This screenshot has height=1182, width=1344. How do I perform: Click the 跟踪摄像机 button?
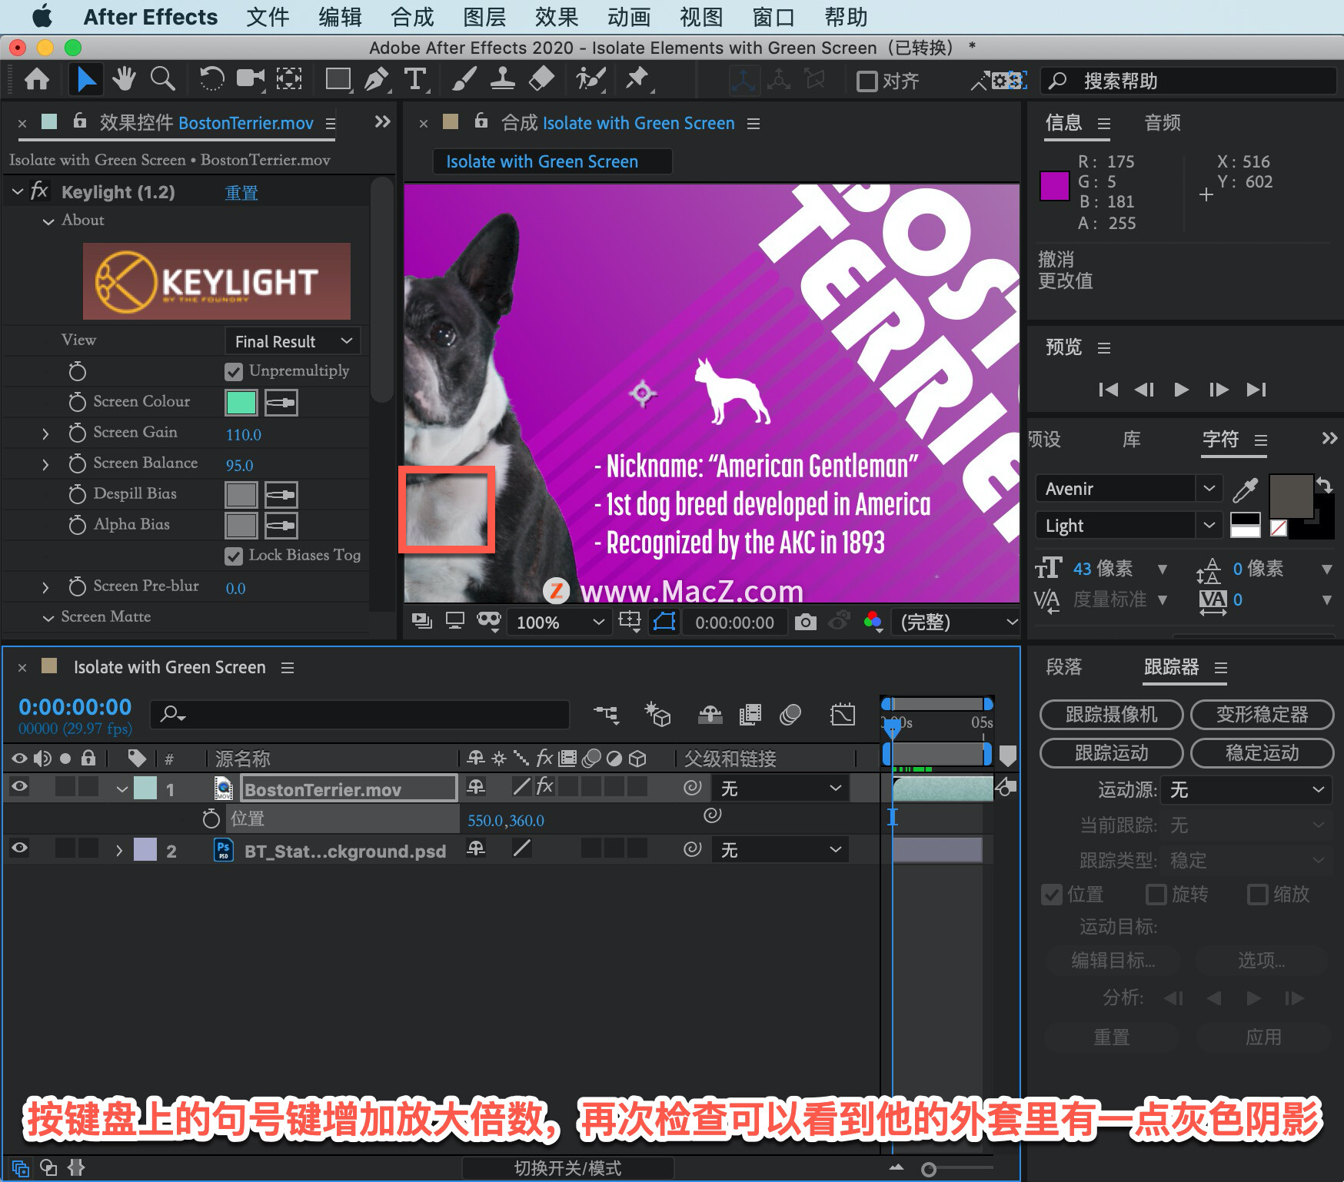1111,715
